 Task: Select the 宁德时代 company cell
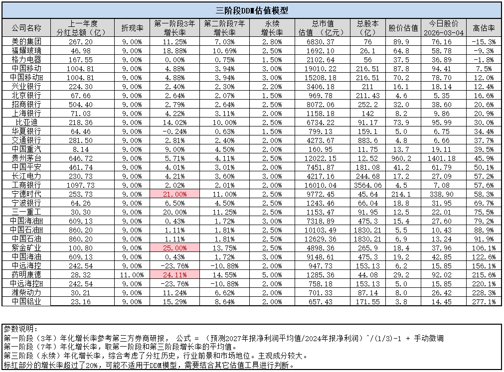coord(26,194)
